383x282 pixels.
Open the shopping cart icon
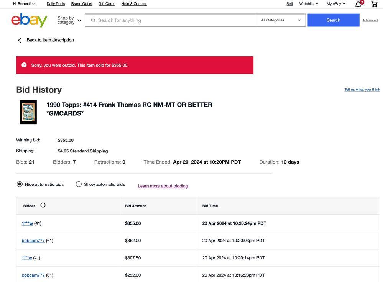[374, 4]
